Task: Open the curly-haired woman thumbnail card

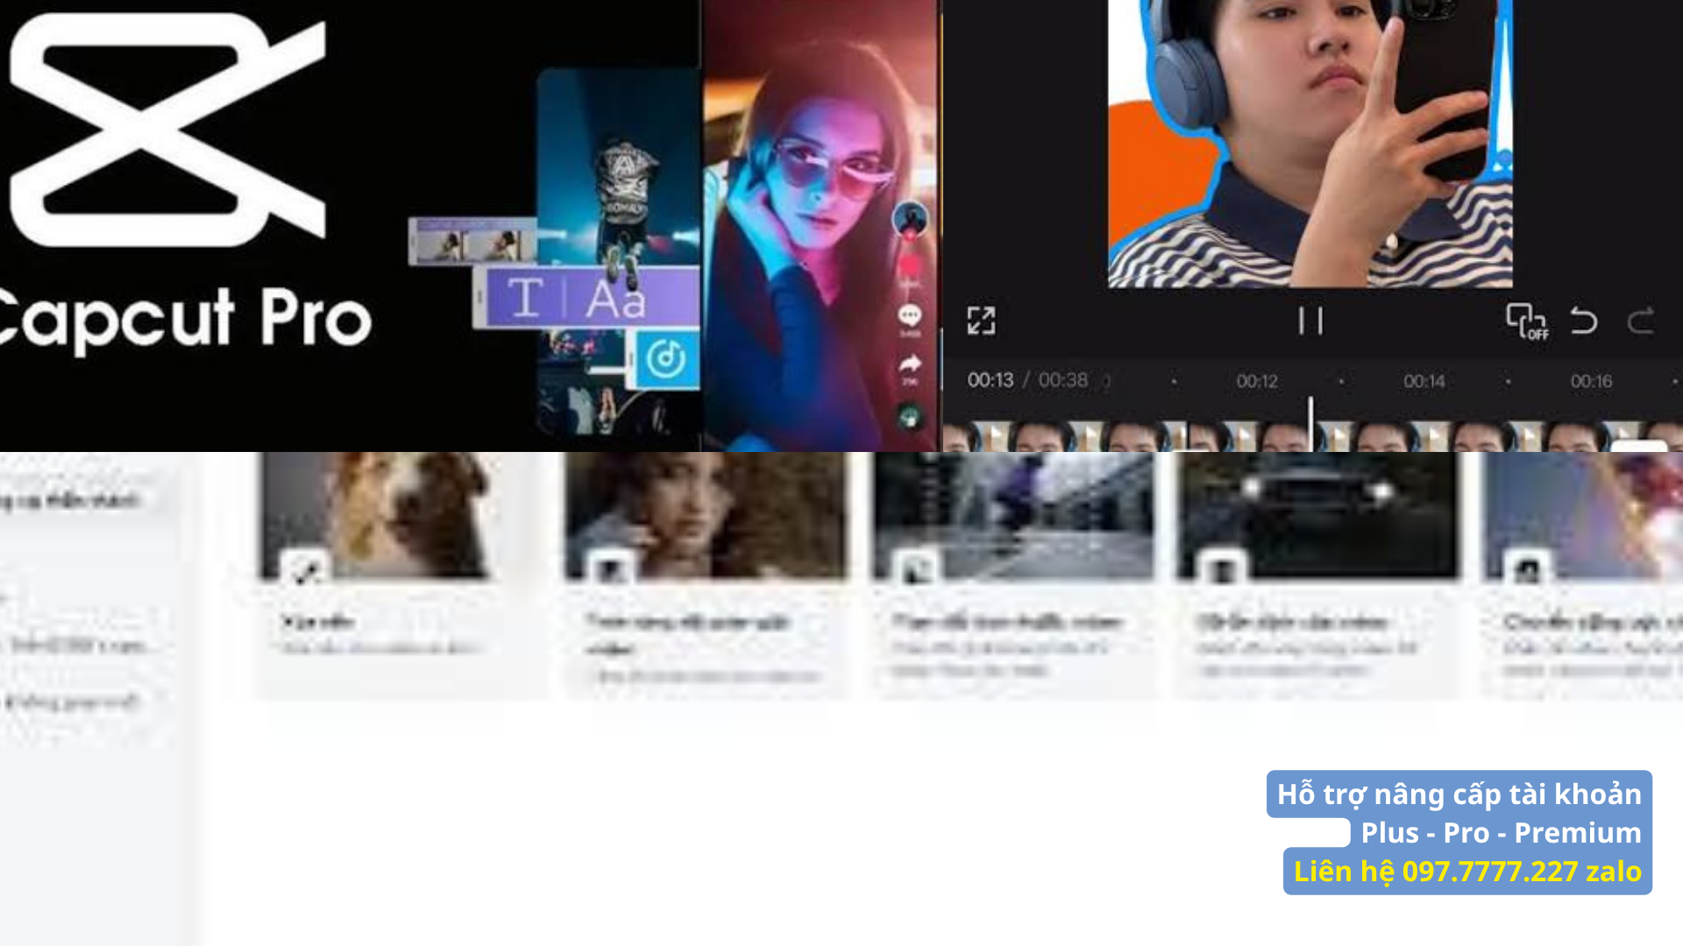Action: point(707,515)
